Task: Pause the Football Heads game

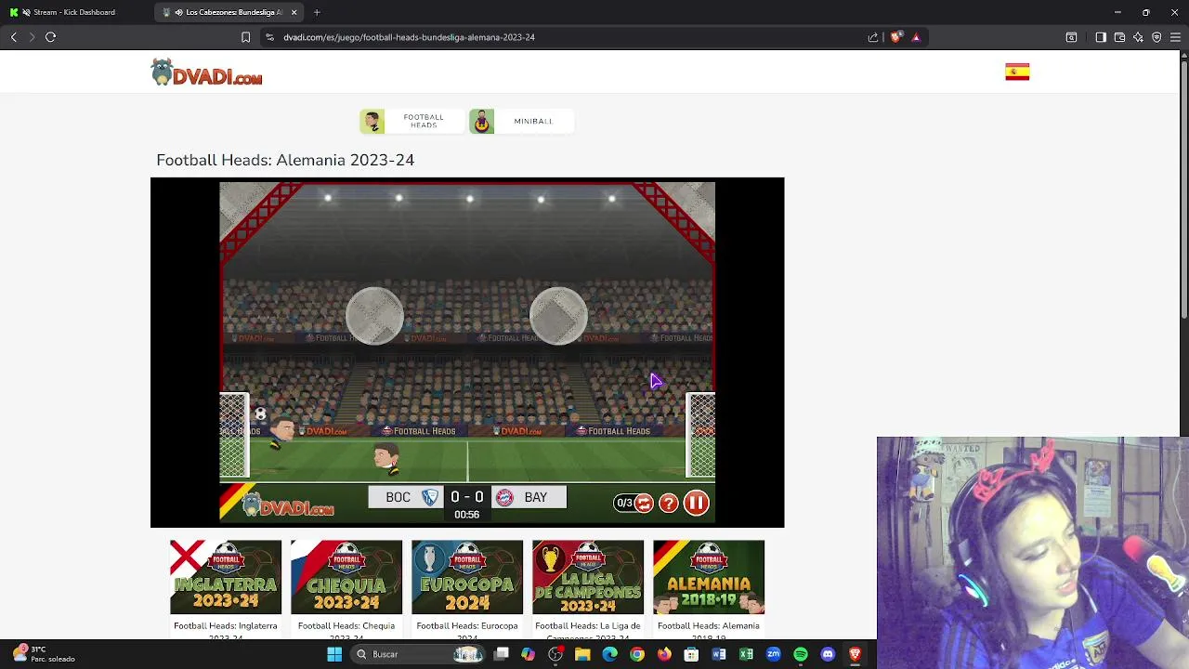Action: click(x=696, y=503)
